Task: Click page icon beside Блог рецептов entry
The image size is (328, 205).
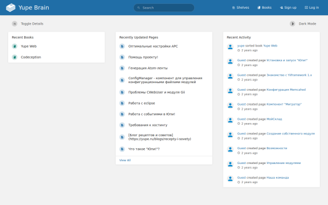Action: click(x=122, y=137)
